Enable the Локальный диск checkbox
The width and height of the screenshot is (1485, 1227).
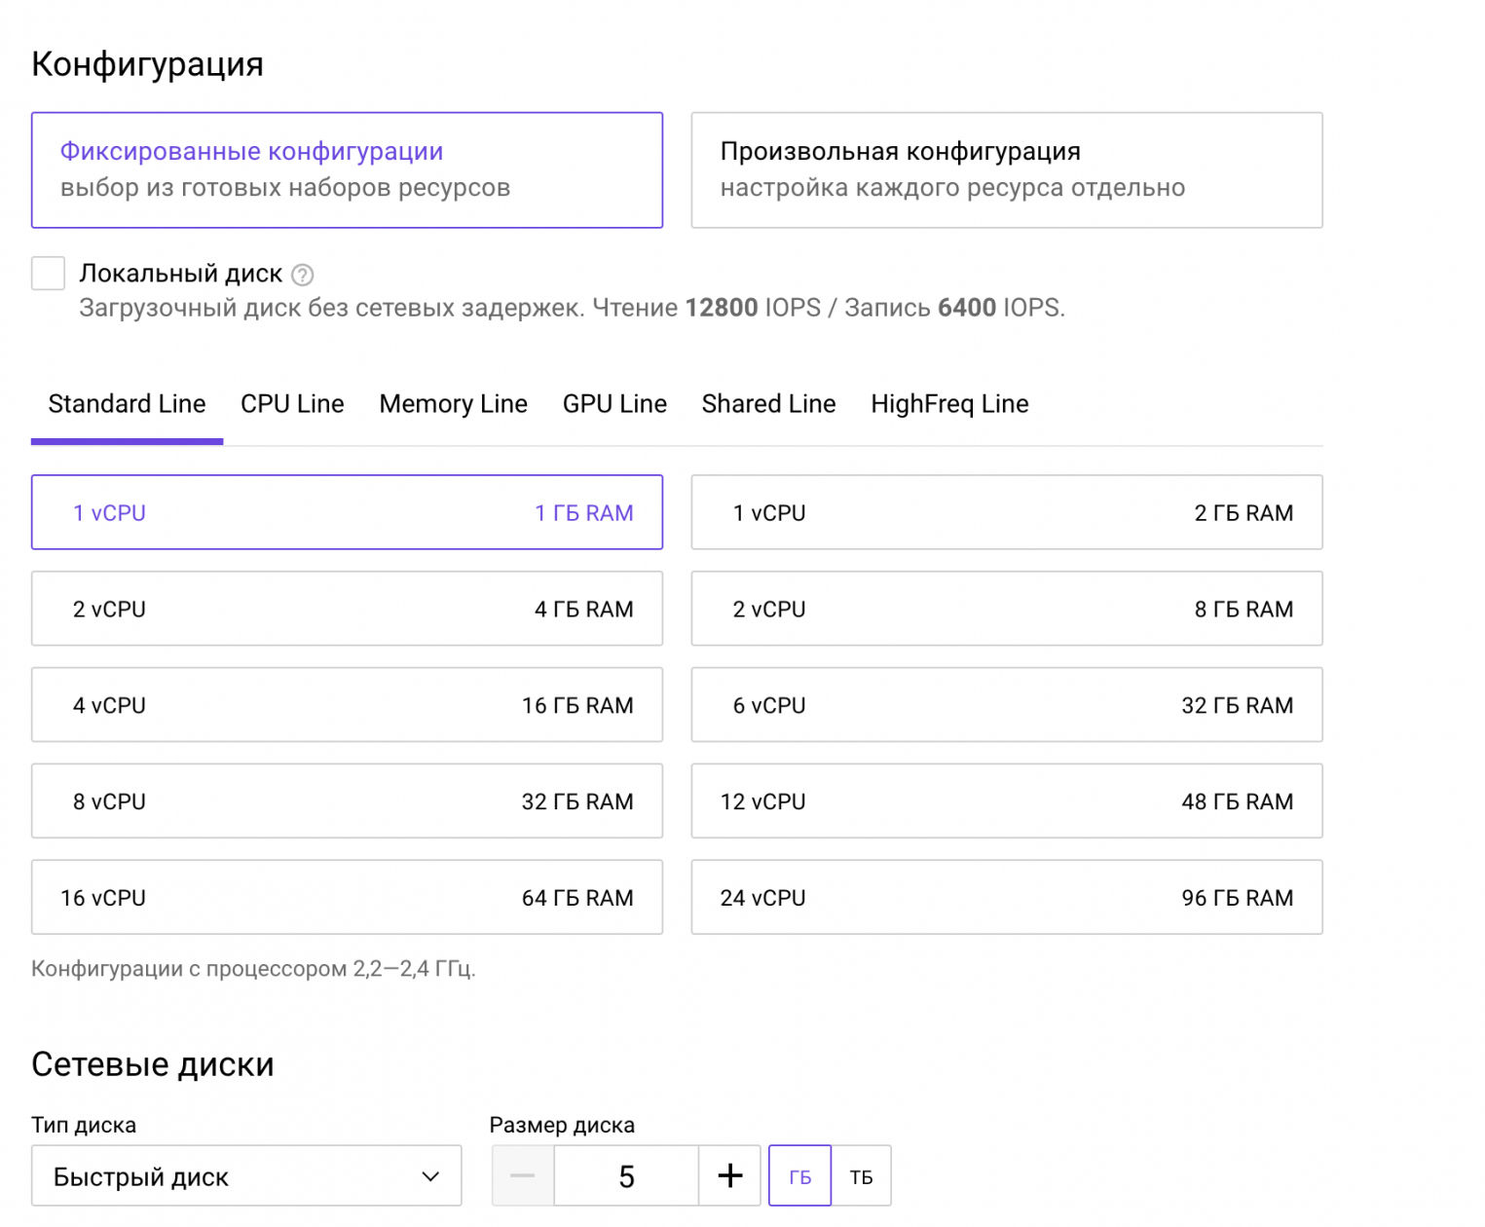(48, 274)
